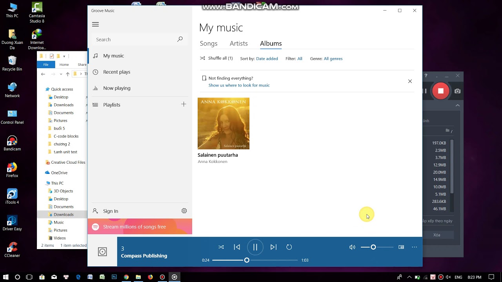
Task: Open more options ellipsis in player bar
Action: [414, 247]
